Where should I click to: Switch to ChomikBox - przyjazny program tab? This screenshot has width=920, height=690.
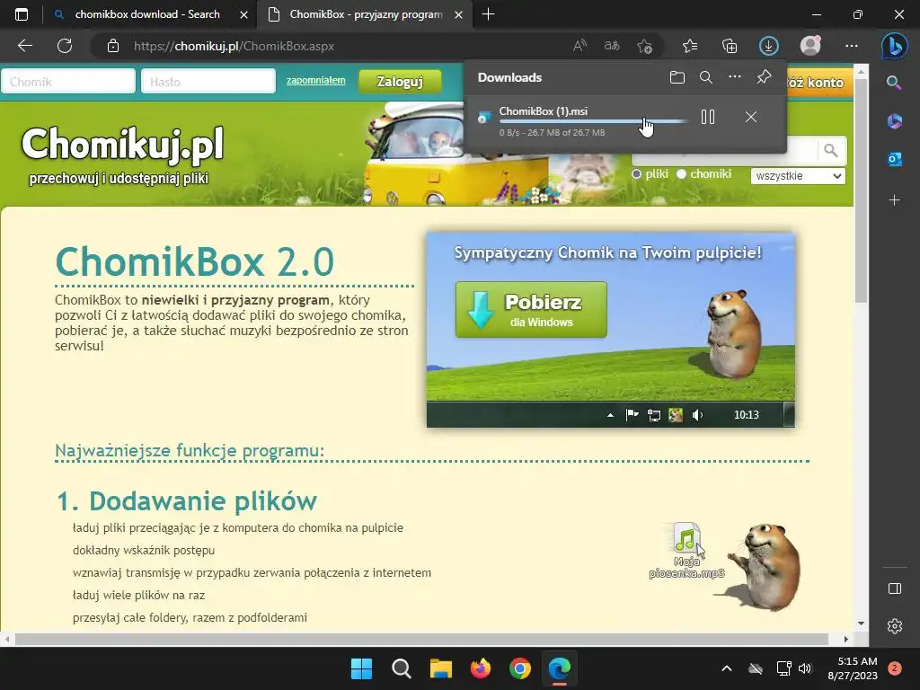tap(365, 14)
